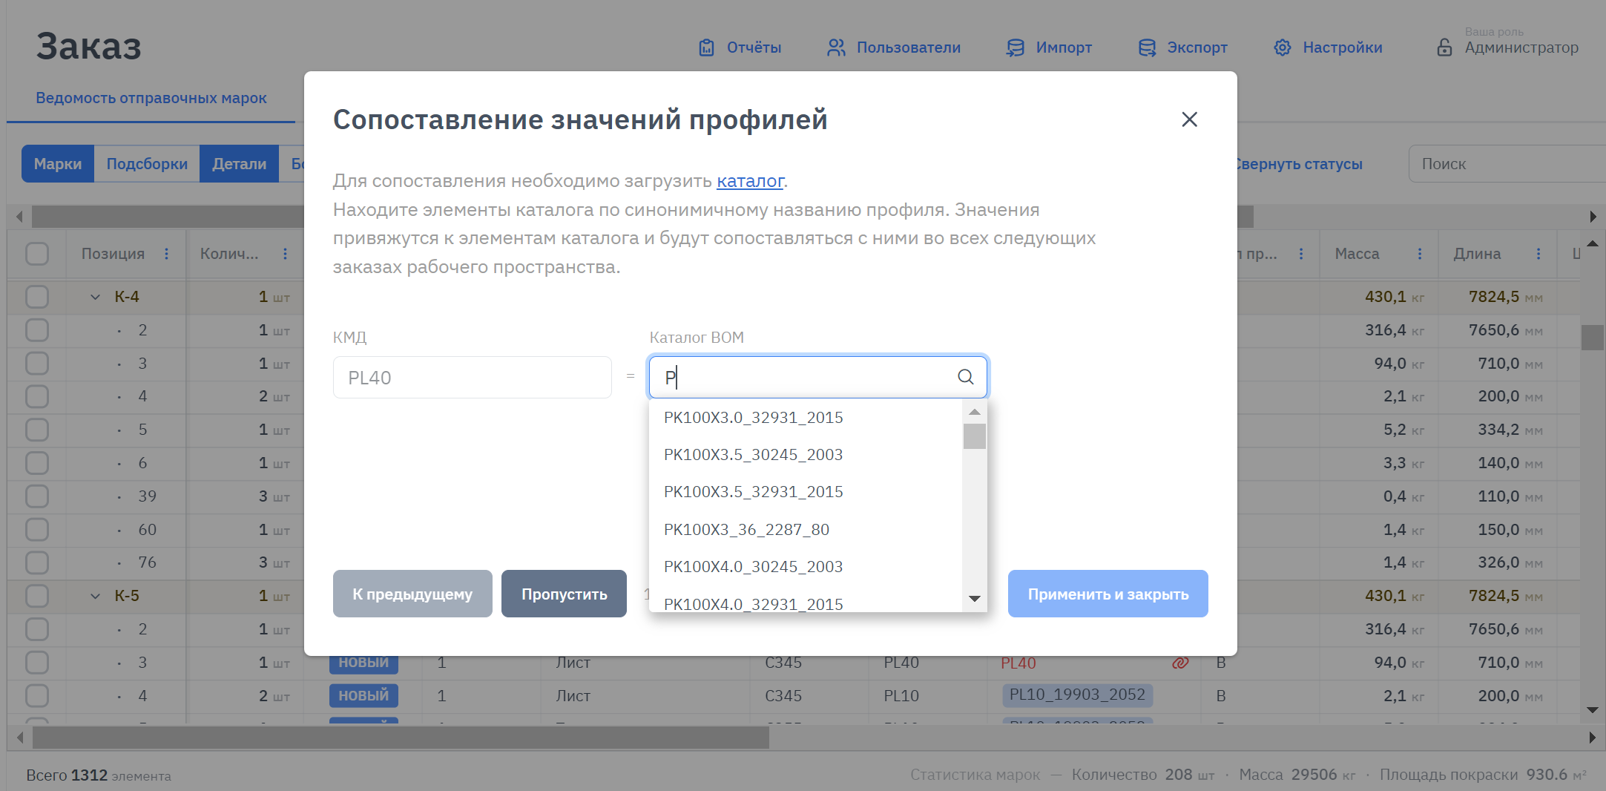1606x791 pixels.
Task: Click the top horizontal table scrollbar thumb
Action: tap(642, 217)
